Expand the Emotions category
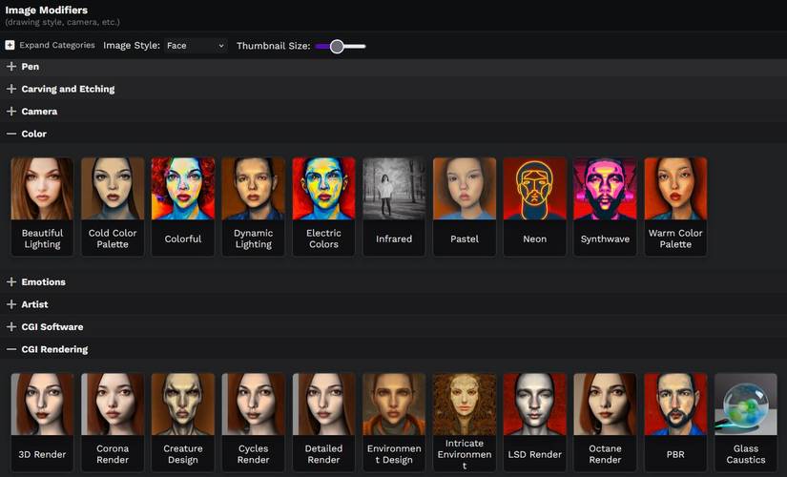This screenshot has width=787, height=477. click(x=393, y=281)
